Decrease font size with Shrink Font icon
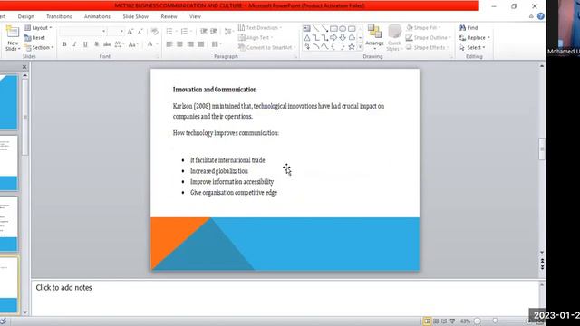 pos(140,32)
